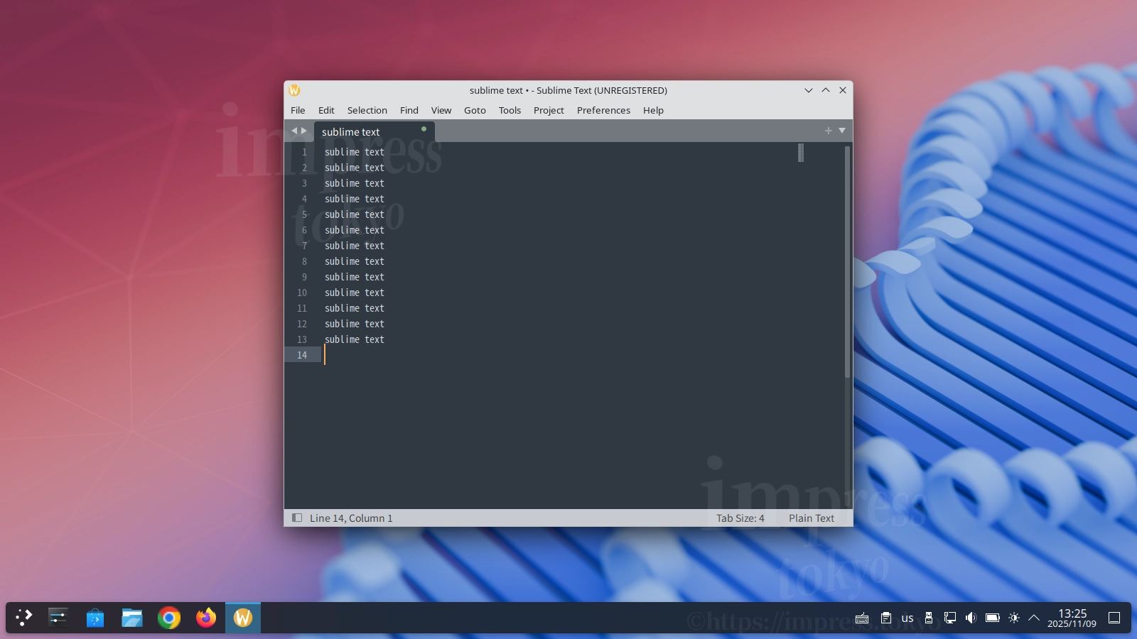1137x639 pixels.
Task: Click the show desktop icon
Action: point(1114,618)
